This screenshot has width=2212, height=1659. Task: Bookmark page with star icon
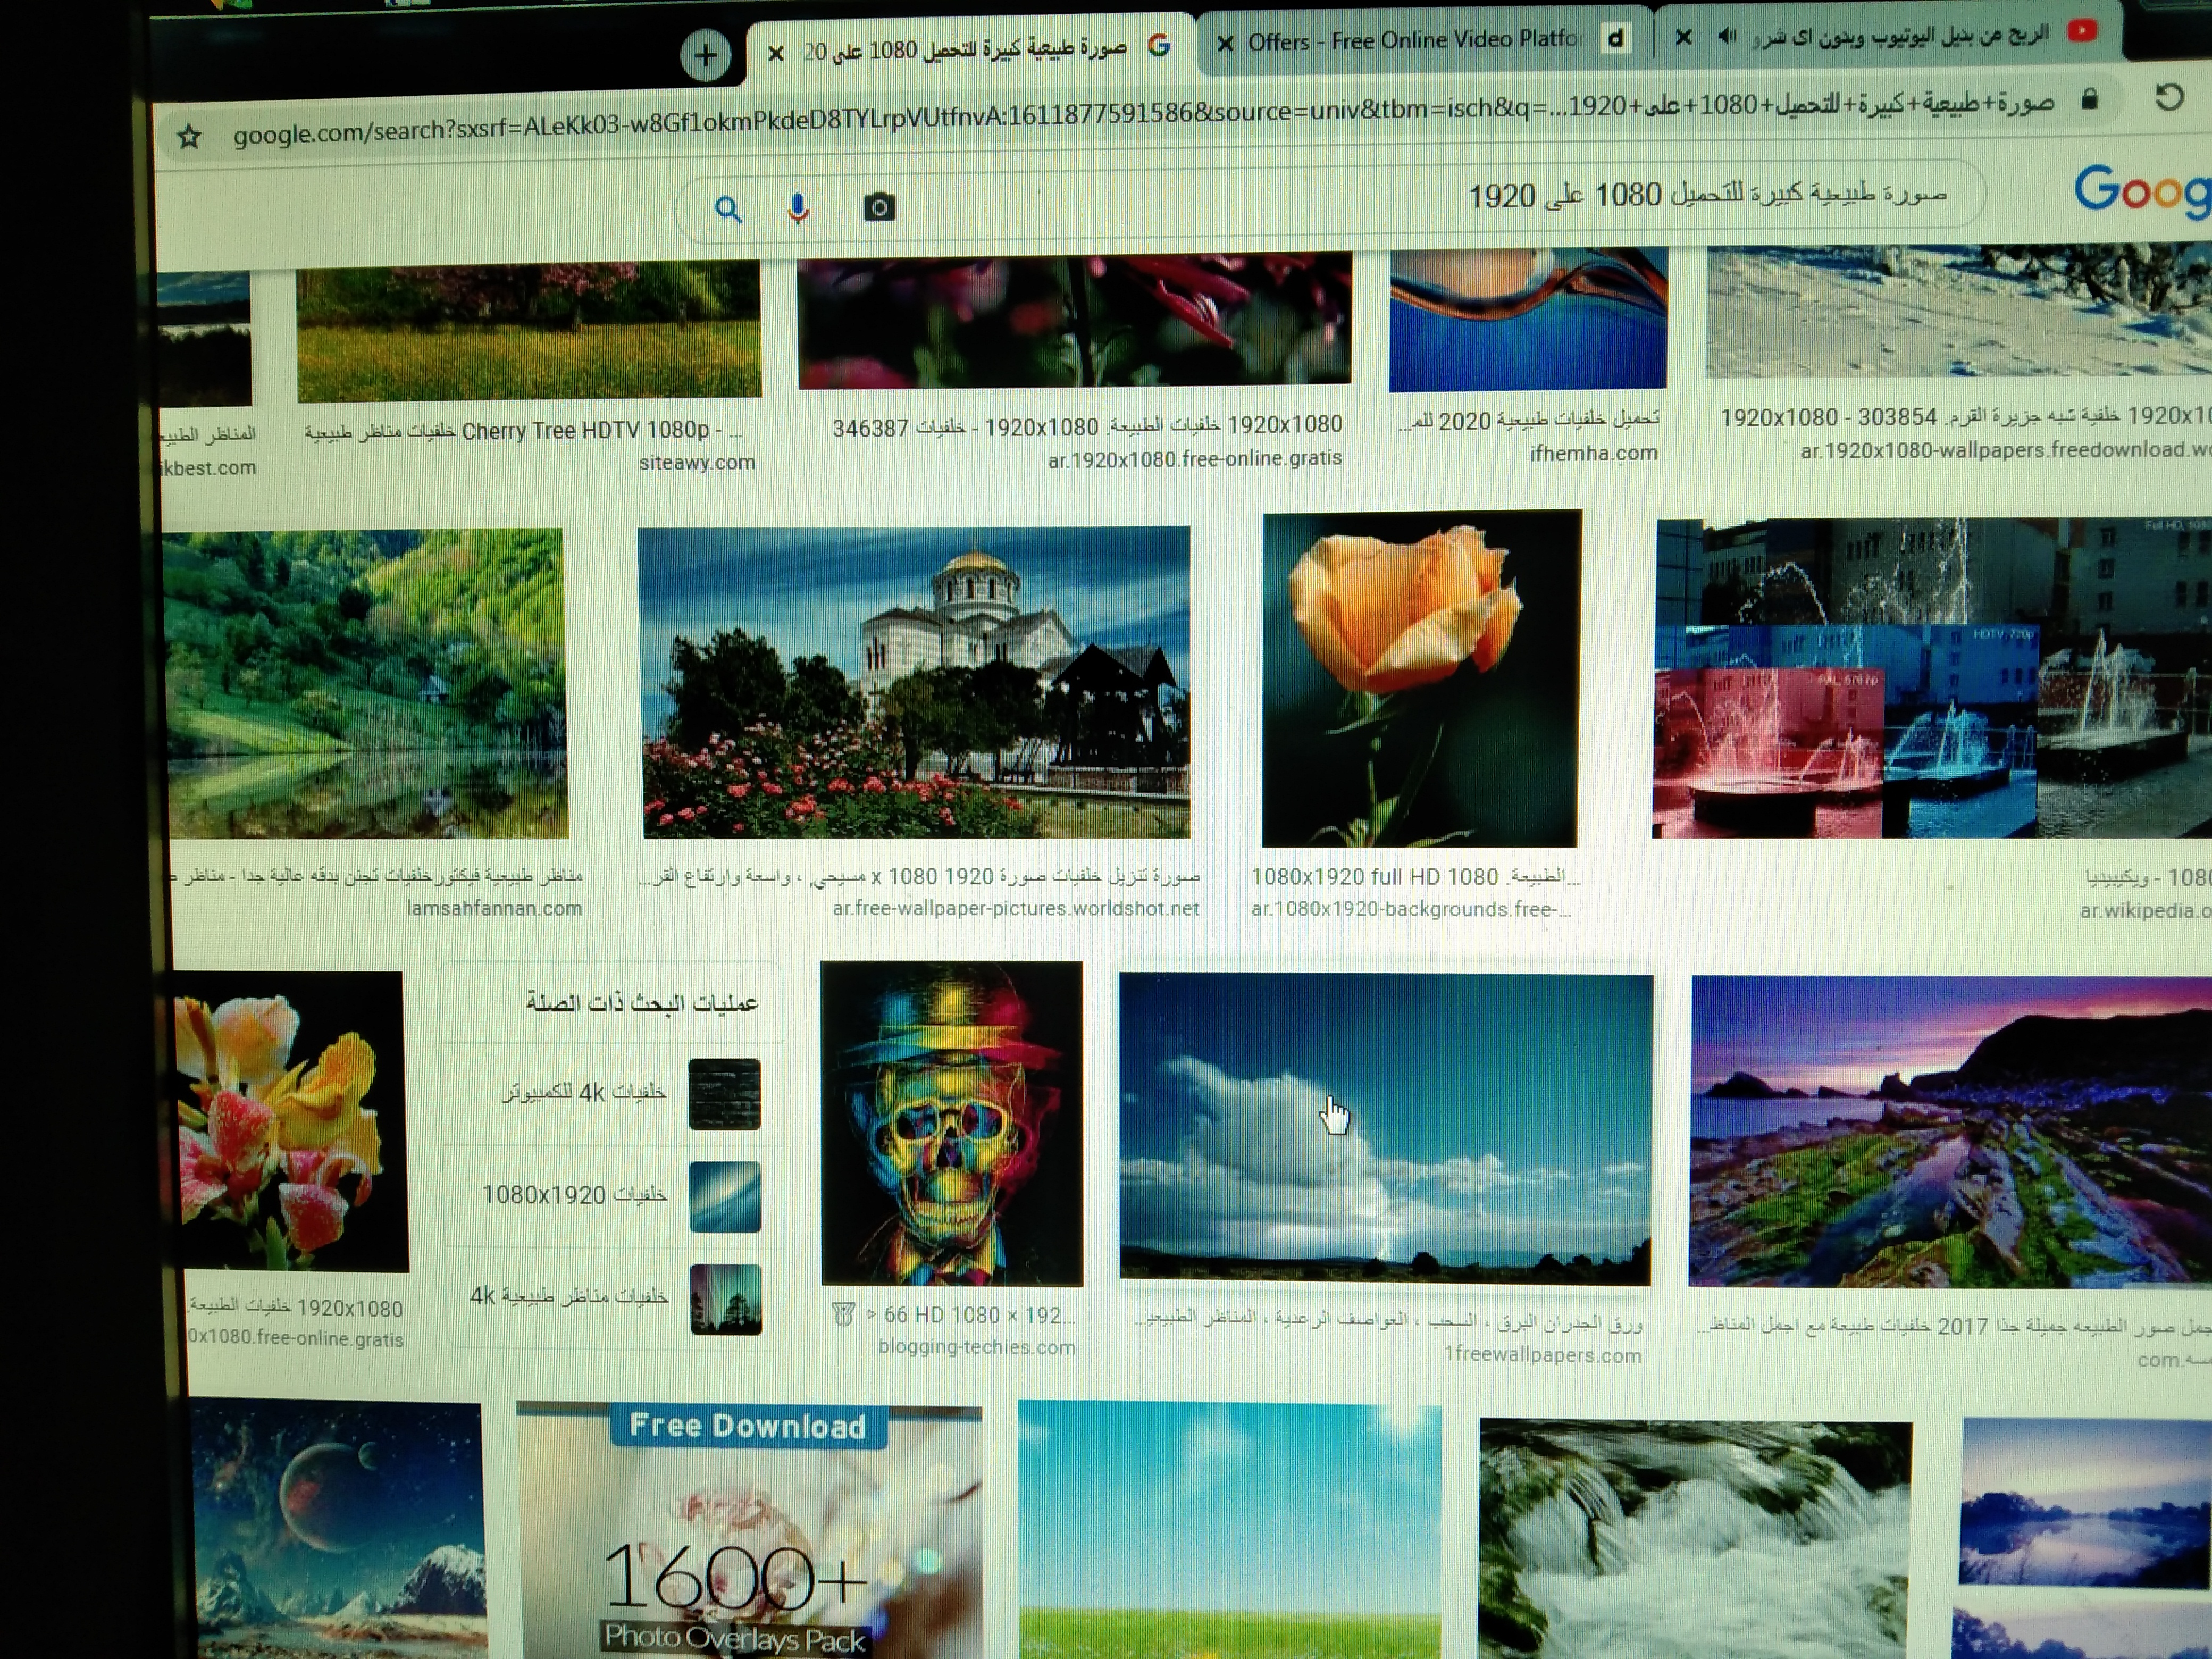coord(189,137)
